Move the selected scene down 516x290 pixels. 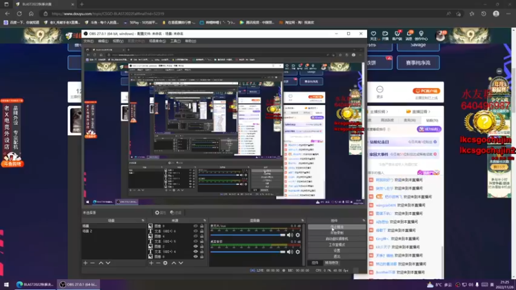click(x=108, y=263)
